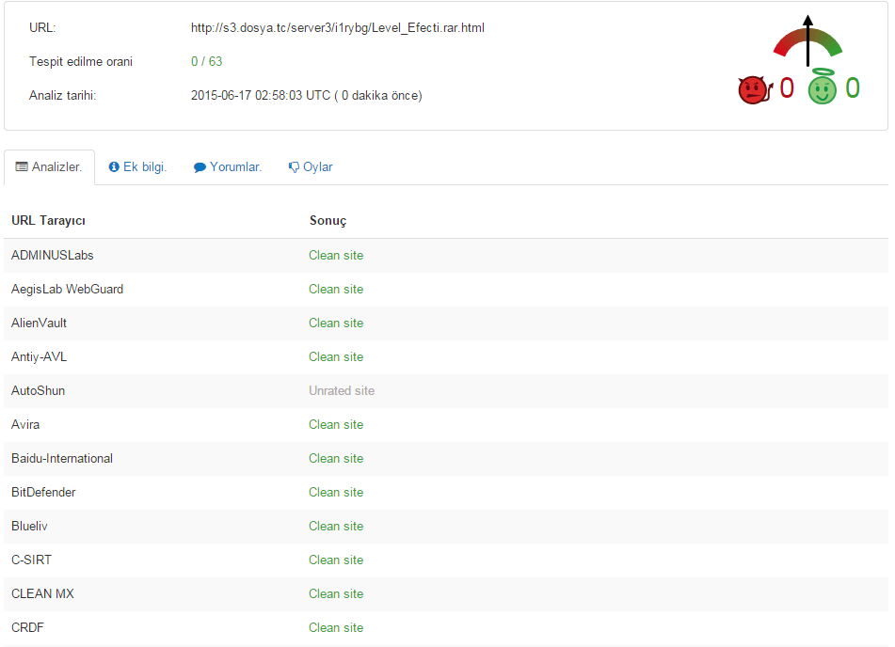This screenshot has width=895, height=647.
Task: Click the community score gauge meter
Action: [807, 41]
